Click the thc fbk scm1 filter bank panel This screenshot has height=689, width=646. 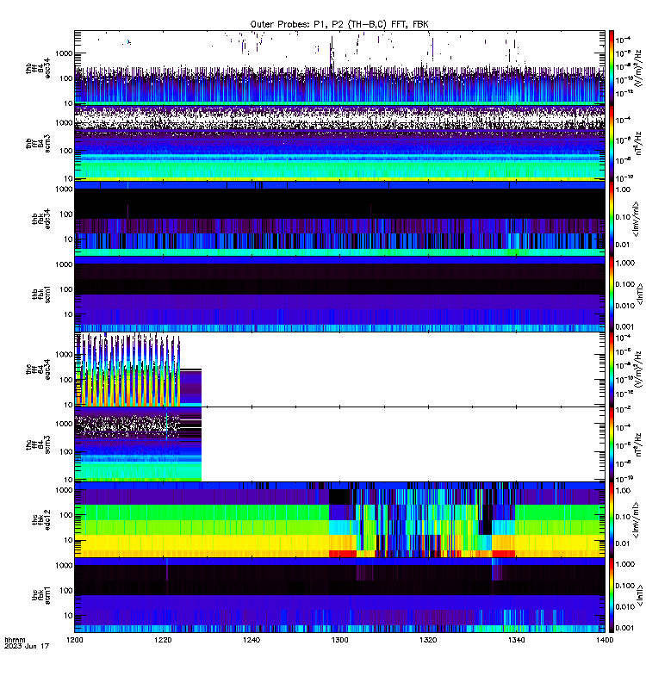coord(339,595)
